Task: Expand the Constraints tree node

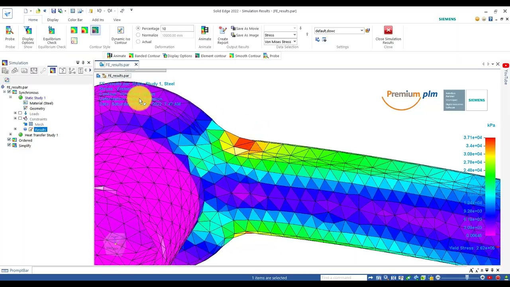Action: (x=15, y=119)
